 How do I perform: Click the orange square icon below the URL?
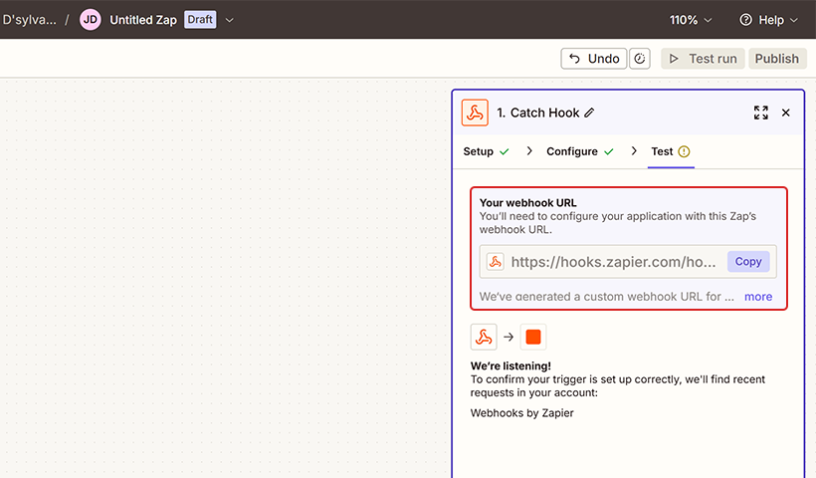pyautogui.click(x=533, y=337)
